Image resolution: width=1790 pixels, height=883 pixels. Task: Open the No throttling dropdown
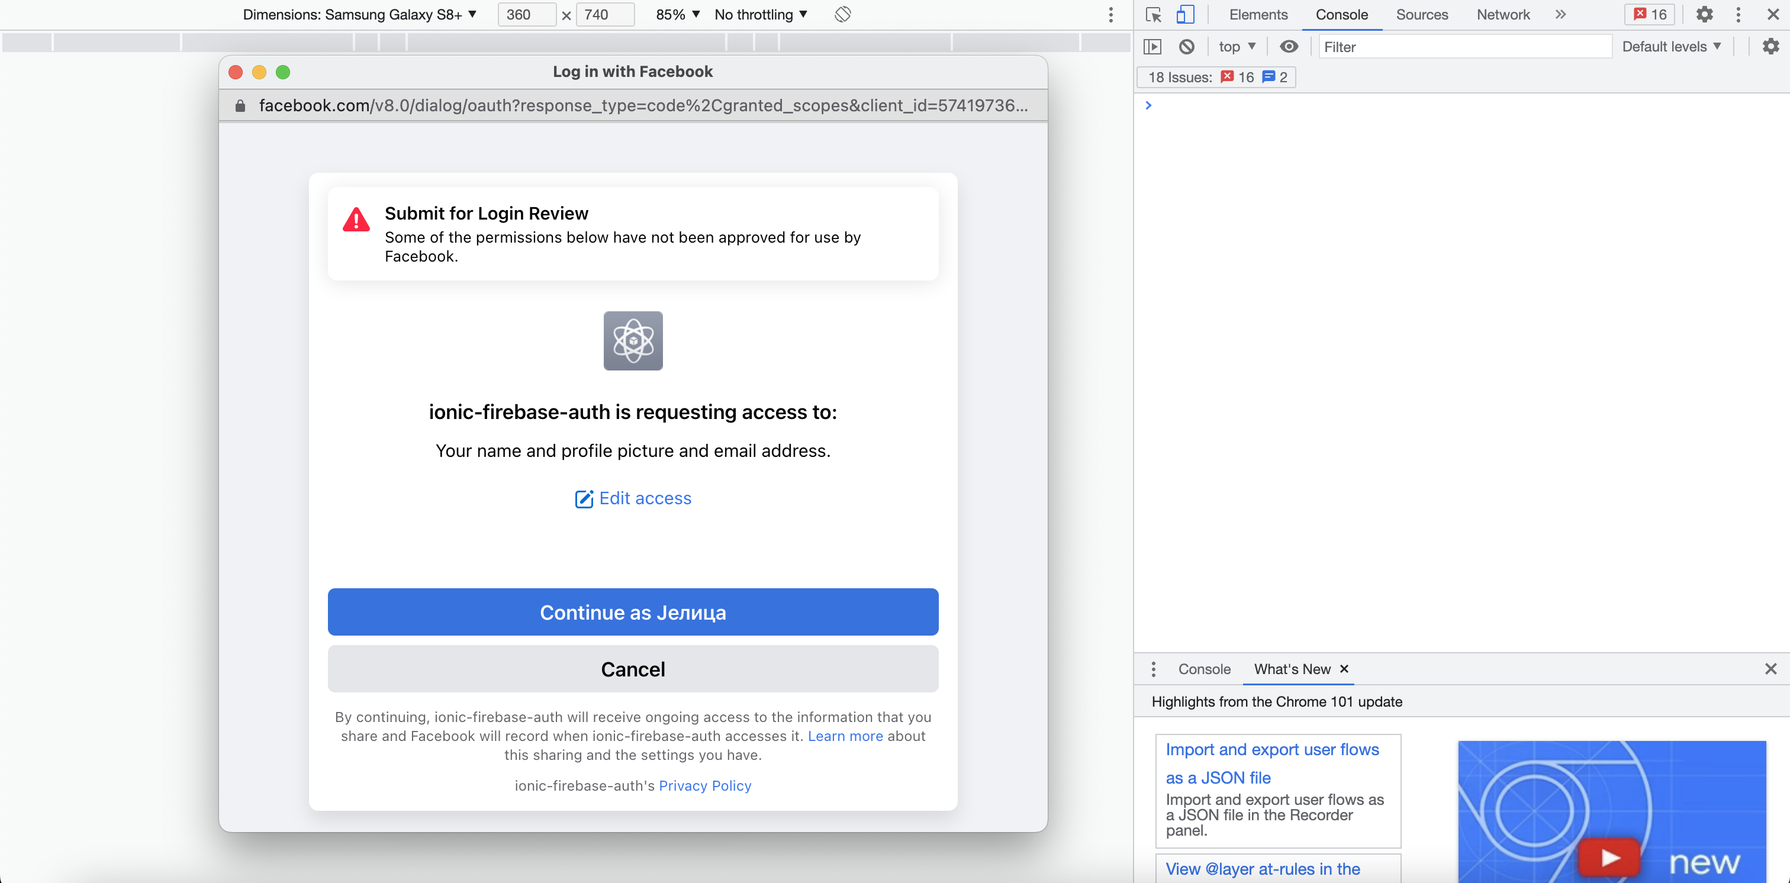761,15
